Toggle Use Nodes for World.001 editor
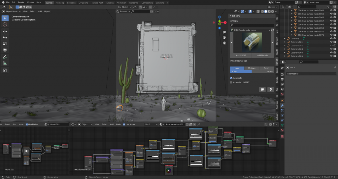Viewport: 338px width, 179px height. [x=27, y=125]
